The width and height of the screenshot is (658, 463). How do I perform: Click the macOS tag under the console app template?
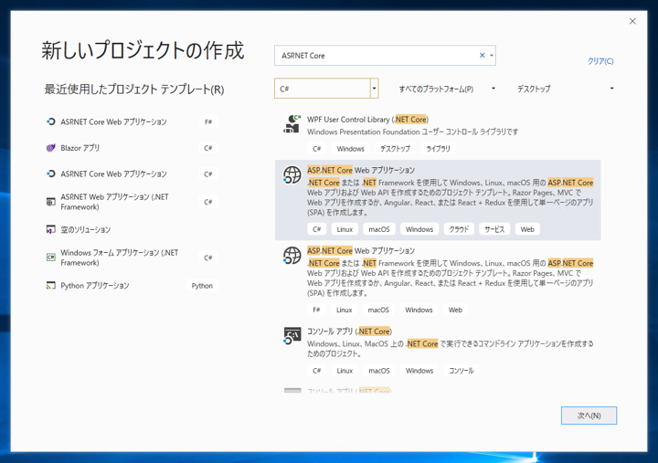point(379,371)
